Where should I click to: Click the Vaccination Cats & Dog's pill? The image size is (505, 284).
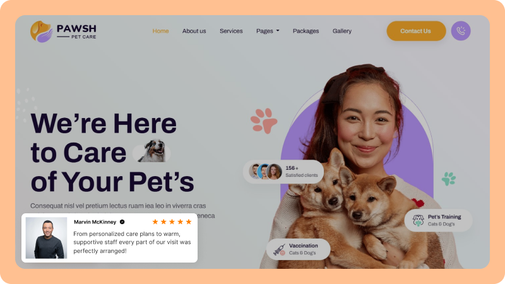(x=298, y=249)
